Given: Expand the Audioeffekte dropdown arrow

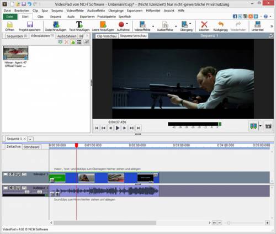Looking at the screenshot, I should click(x=176, y=26).
